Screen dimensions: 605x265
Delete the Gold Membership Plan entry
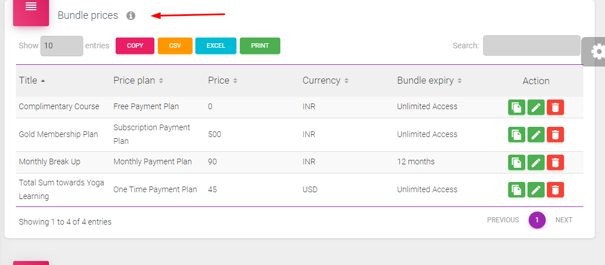555,134
